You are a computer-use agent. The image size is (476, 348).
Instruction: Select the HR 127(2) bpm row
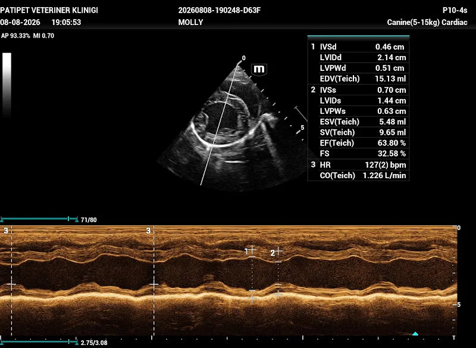pyautogui.click(x=359, y=165)
